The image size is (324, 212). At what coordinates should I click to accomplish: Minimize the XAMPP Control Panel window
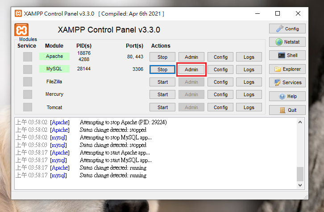pyautogui.click(x=258, y=14)
